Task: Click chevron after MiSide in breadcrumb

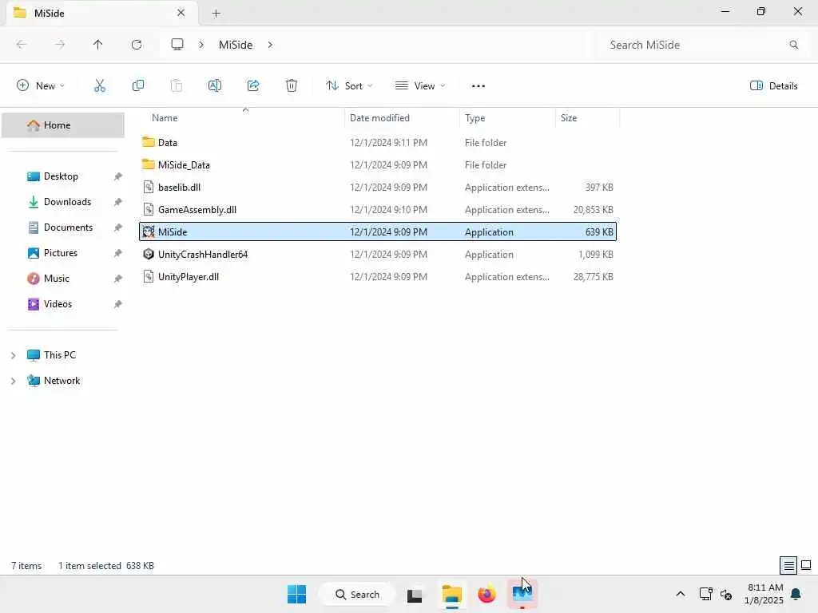Action: point(270,45)
